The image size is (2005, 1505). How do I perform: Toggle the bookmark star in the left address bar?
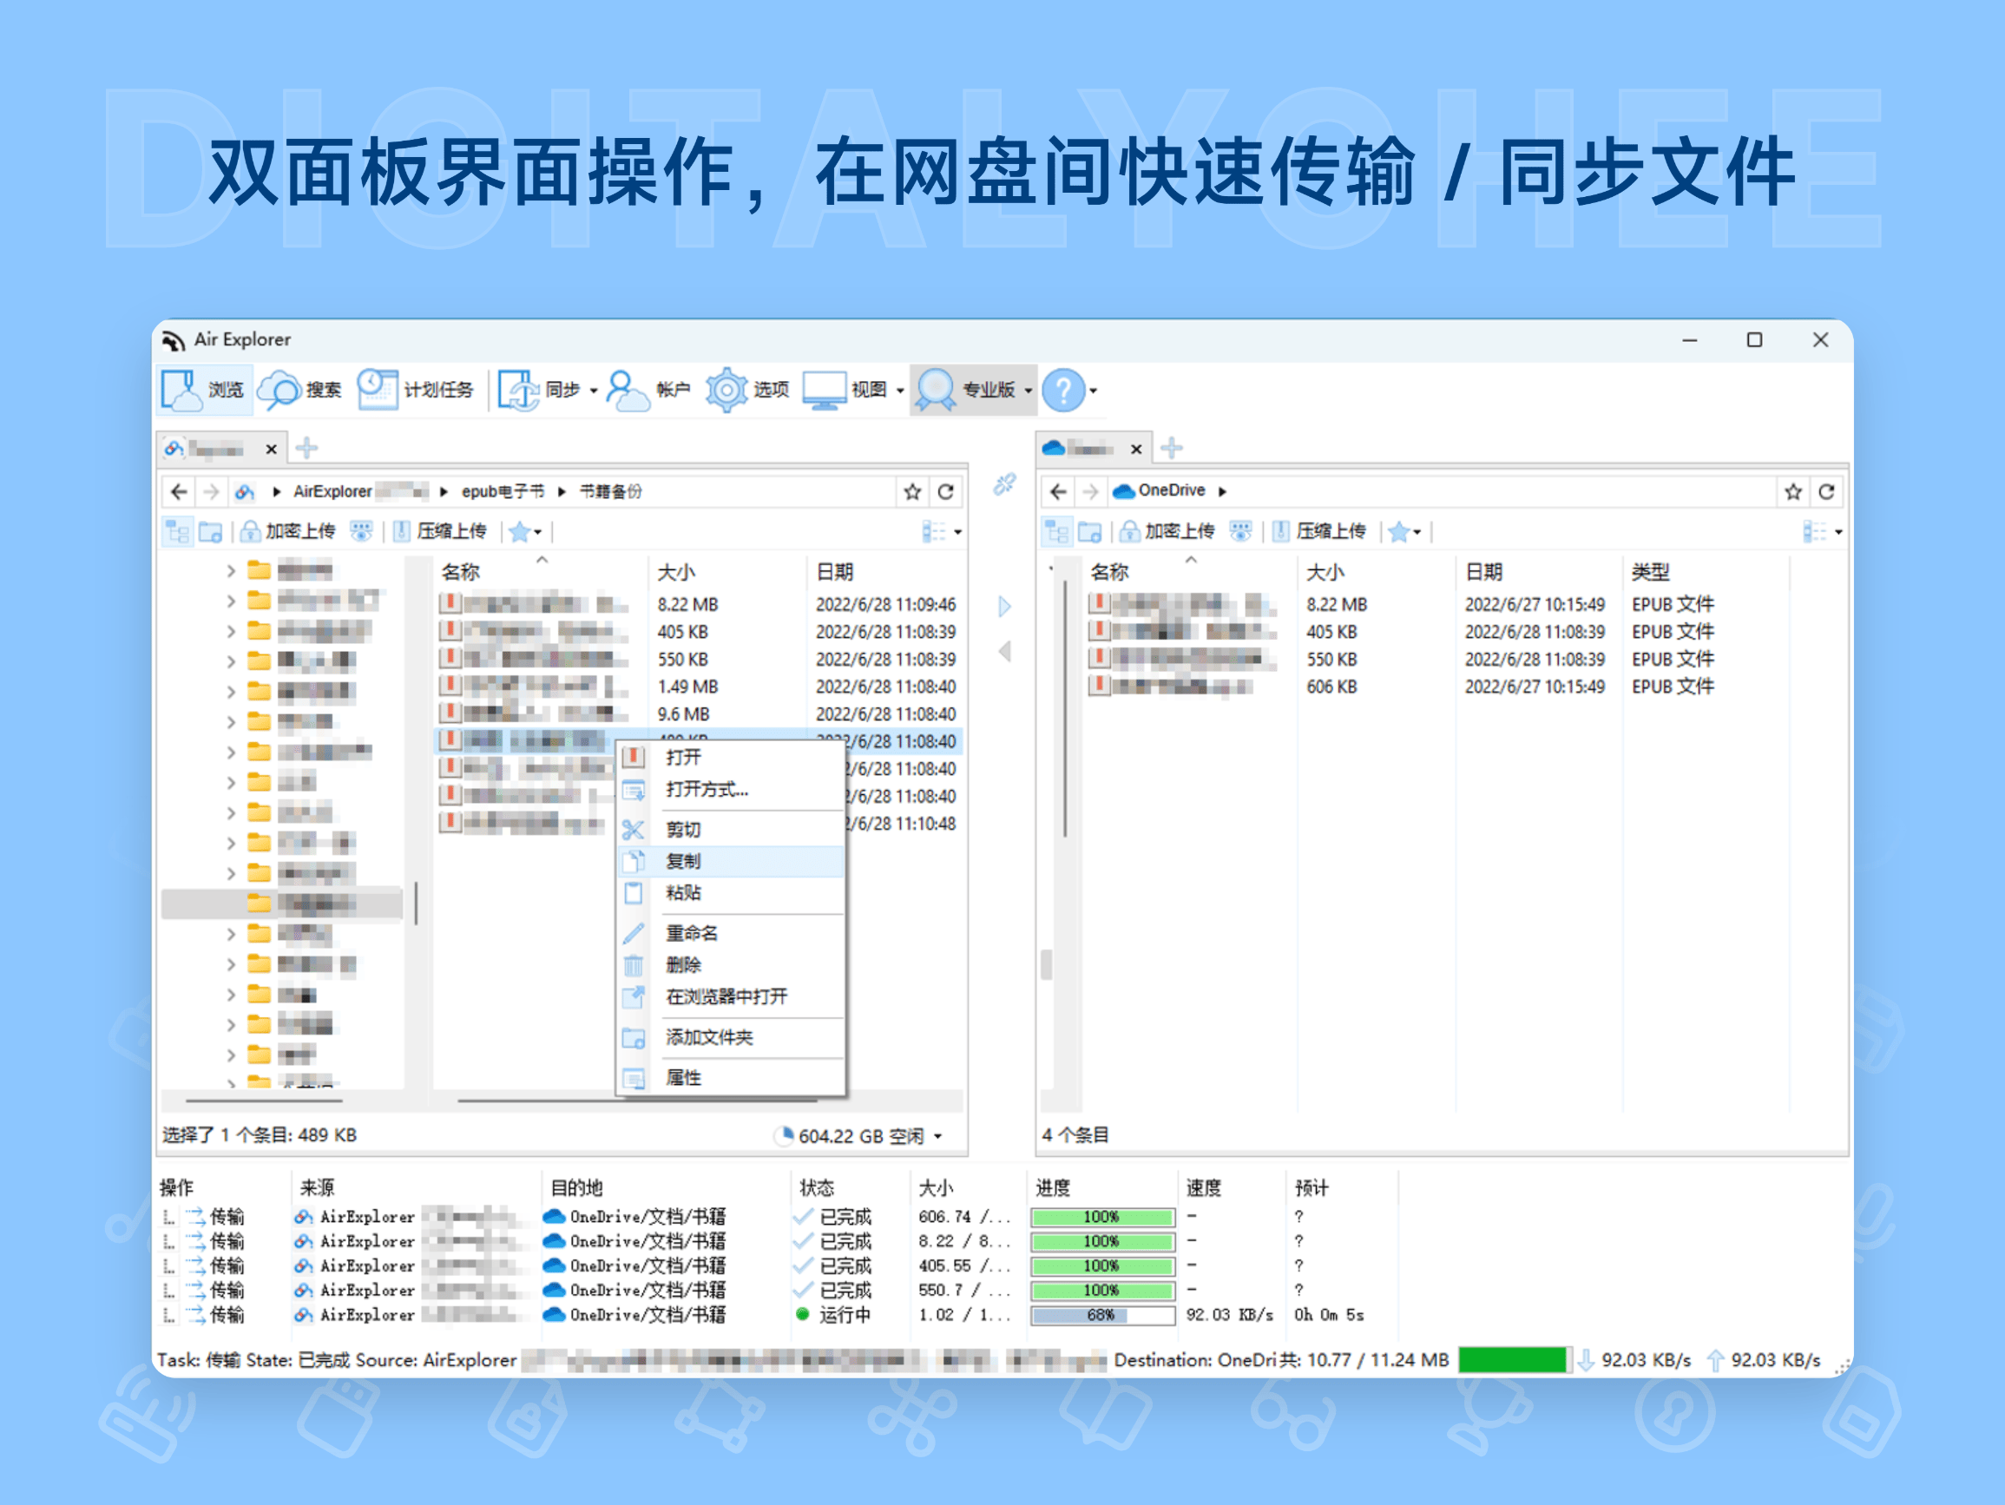point(911,490)
